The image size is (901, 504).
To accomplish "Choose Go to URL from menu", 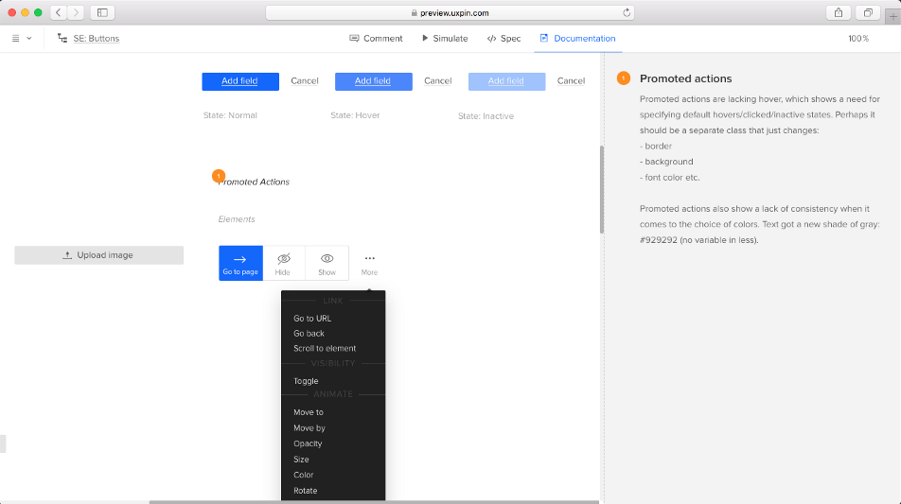I will 312,318.
